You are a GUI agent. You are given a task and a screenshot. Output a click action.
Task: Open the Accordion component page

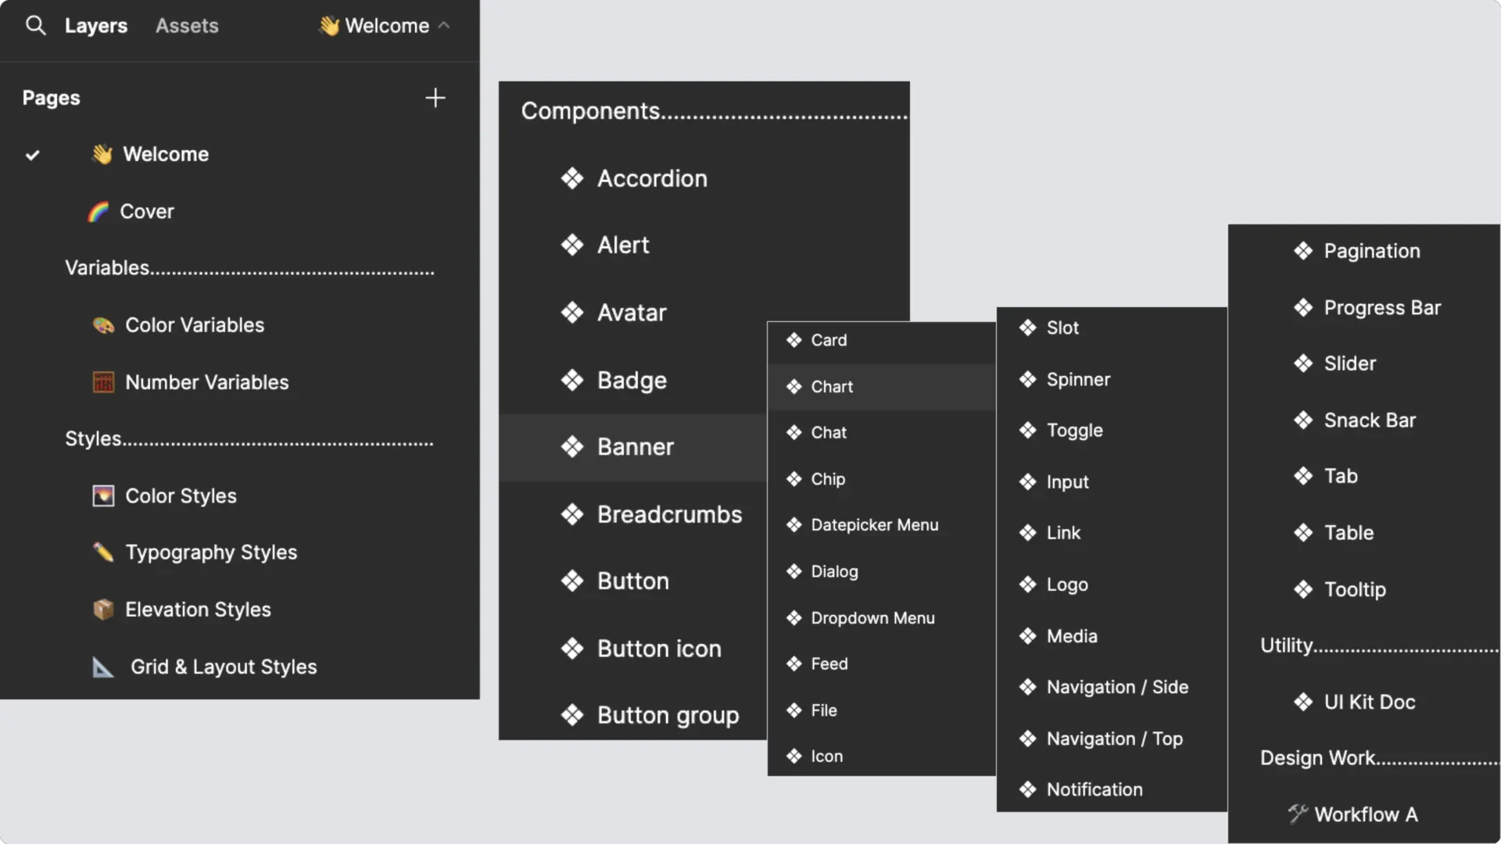(652, 178)
